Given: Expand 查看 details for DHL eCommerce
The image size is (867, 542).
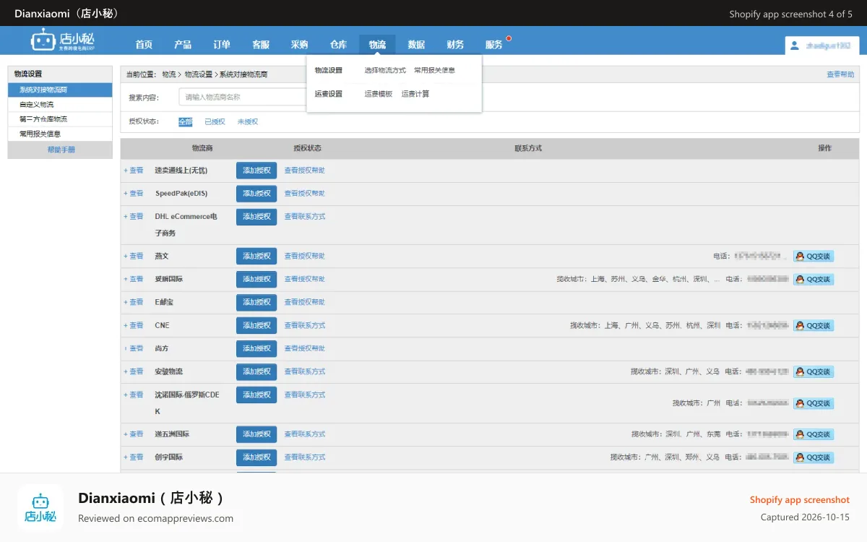Looking at the screenshot, I should click(134, 217).
